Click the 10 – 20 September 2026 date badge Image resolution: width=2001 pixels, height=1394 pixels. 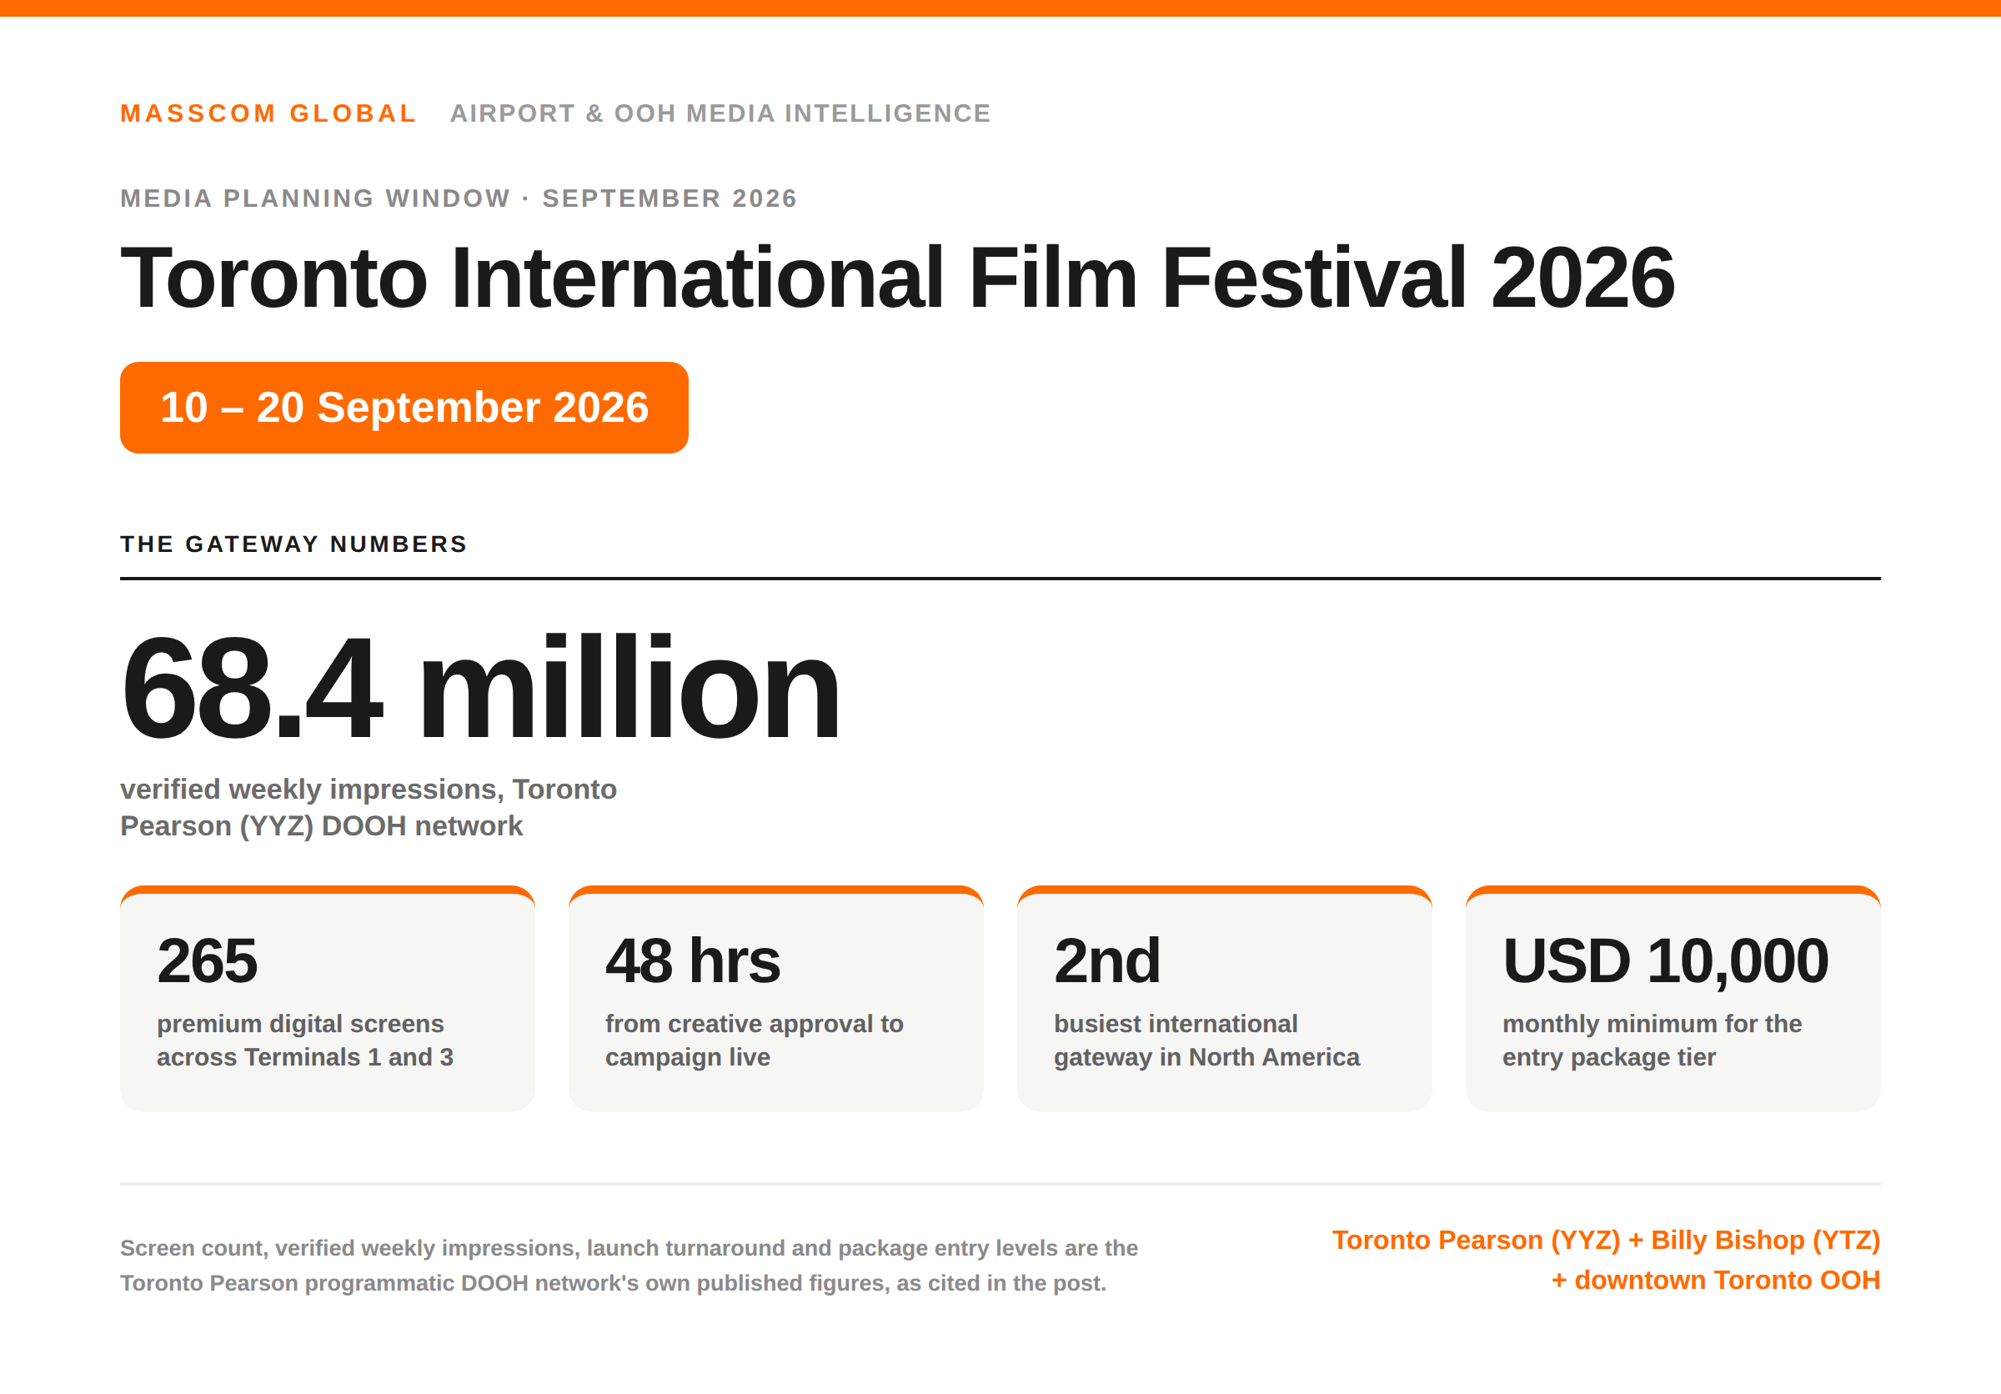pos(404,408)
